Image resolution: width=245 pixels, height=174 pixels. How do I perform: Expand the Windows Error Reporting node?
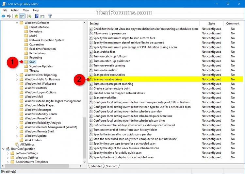[17, 75]
